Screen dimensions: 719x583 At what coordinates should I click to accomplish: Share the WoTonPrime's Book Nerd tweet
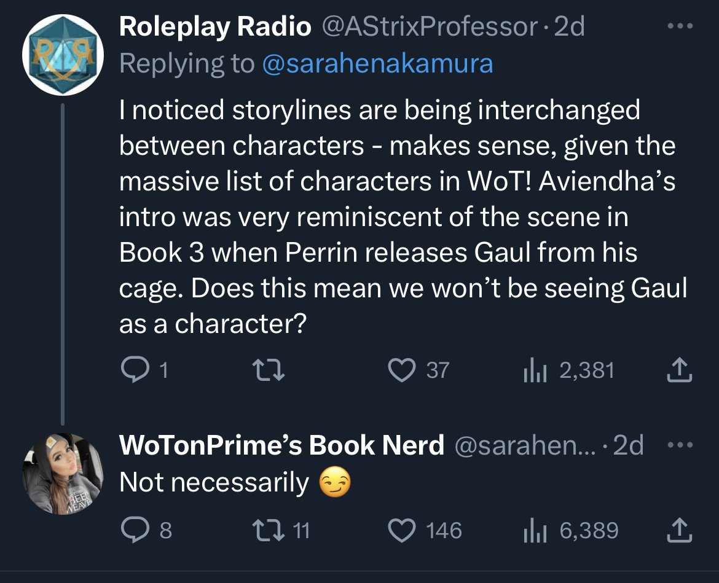point(680,530)
